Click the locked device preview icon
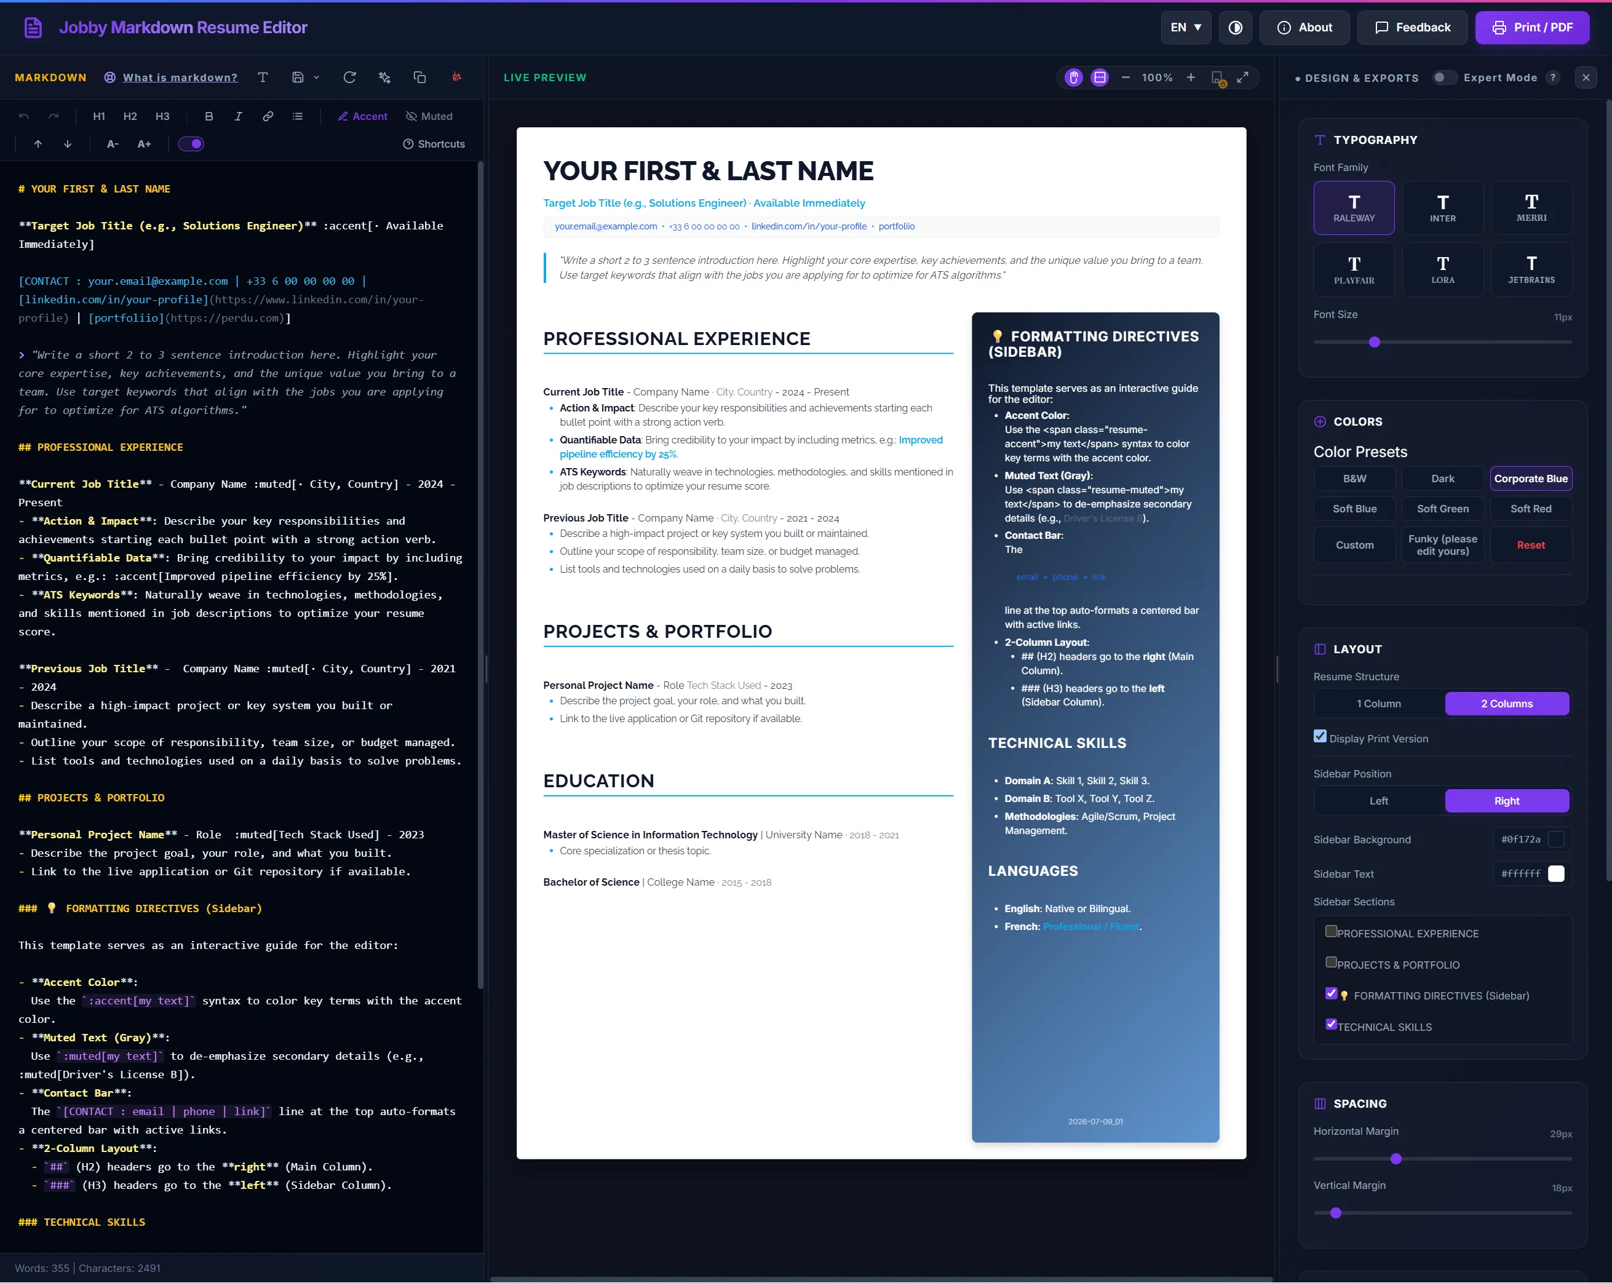1612x1283 pixels. pos(1218,79)
